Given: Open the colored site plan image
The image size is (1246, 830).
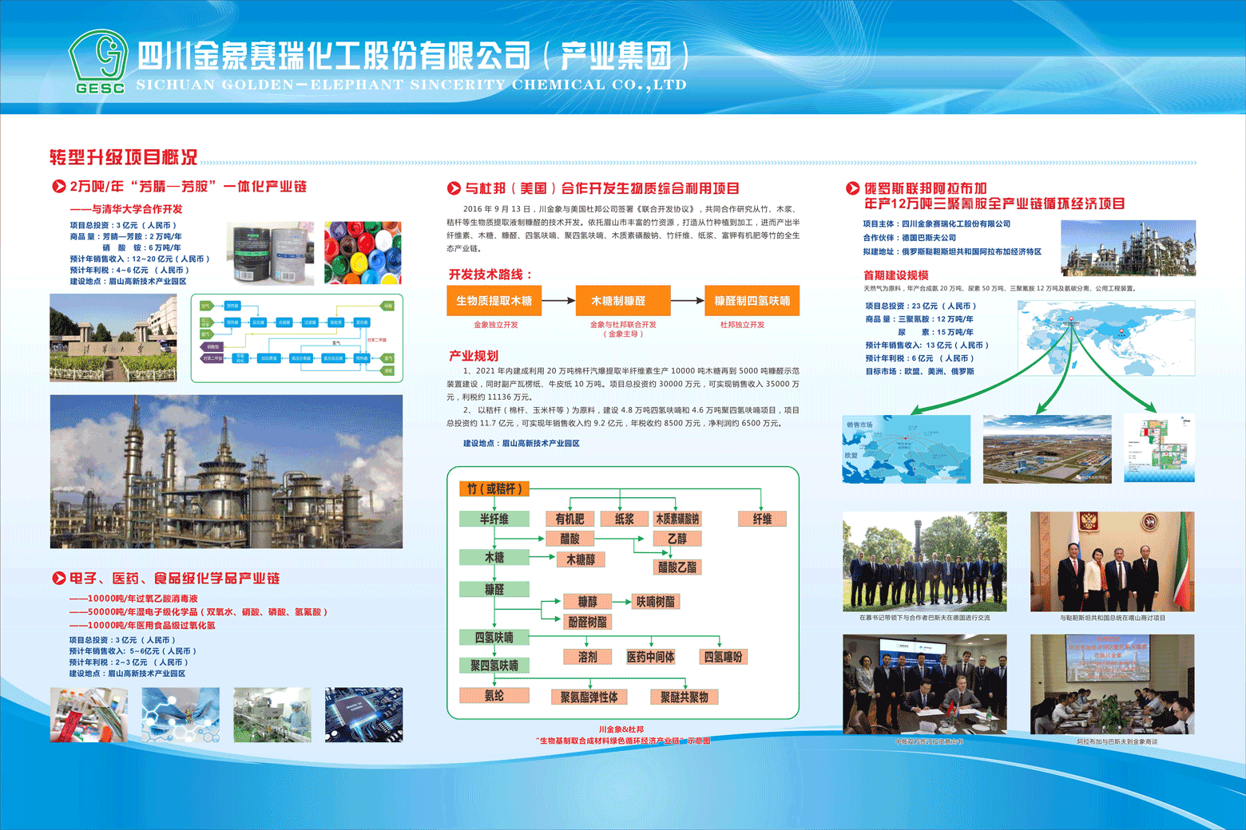Looking at the screenshot, I should 1159,449.
